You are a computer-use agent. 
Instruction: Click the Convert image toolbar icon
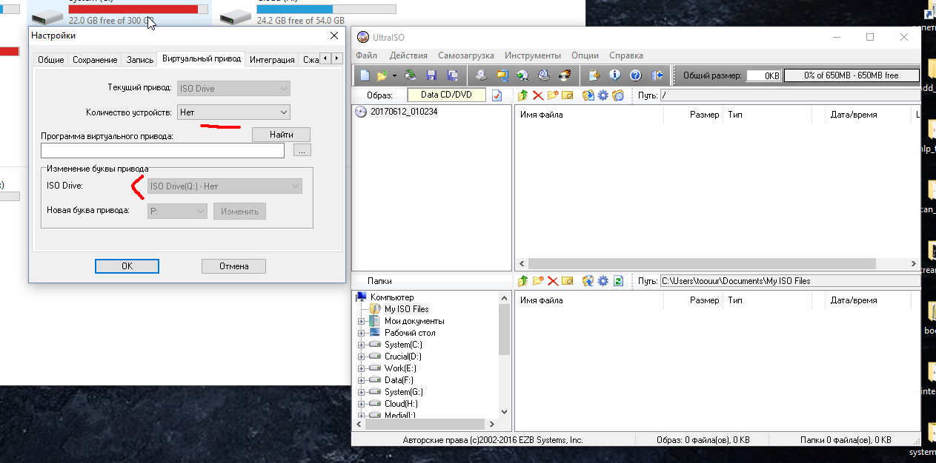(522, 75)
